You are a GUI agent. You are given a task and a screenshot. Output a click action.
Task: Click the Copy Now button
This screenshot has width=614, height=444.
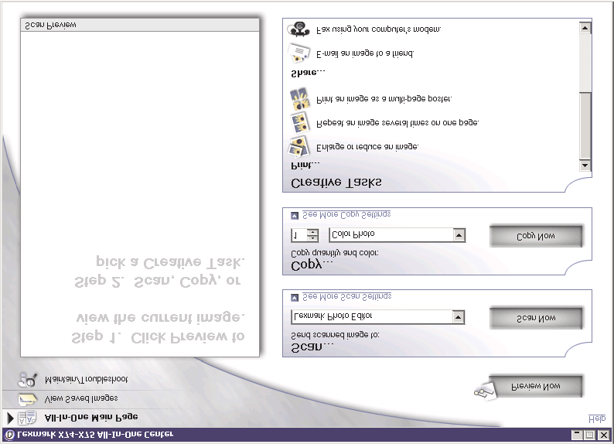pos(536,236)
